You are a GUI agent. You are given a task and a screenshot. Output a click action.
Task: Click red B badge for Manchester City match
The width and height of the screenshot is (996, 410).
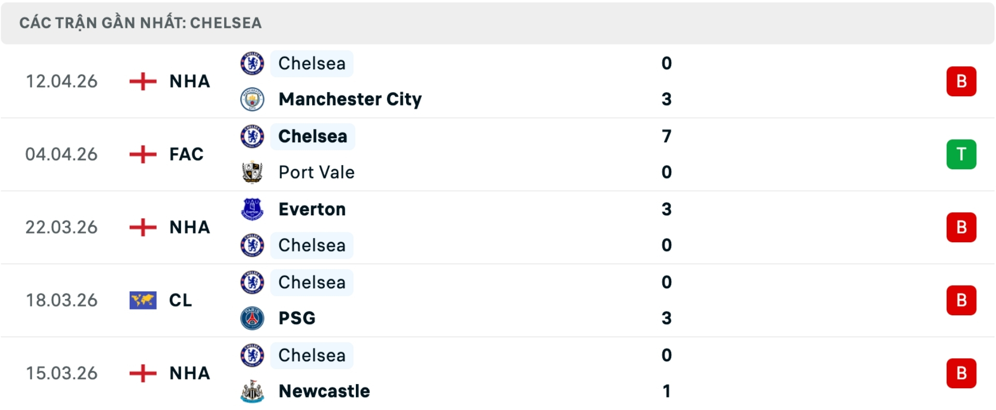pyautogui.click(x=961, y=81)
